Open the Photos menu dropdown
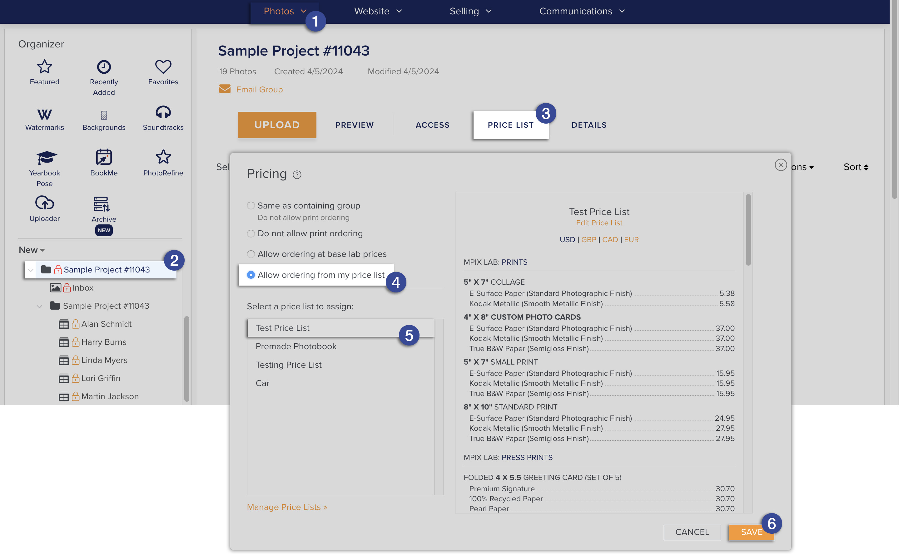 click(285, 12)
